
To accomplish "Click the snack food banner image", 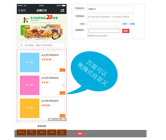I will (x=41, y=27).
